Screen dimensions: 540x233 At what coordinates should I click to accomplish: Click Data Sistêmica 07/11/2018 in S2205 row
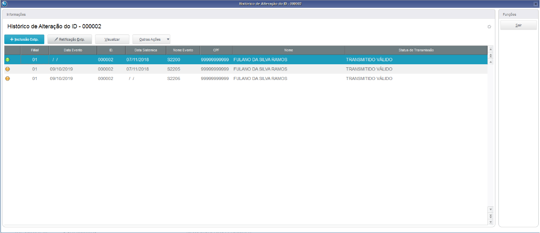[137, 69]
